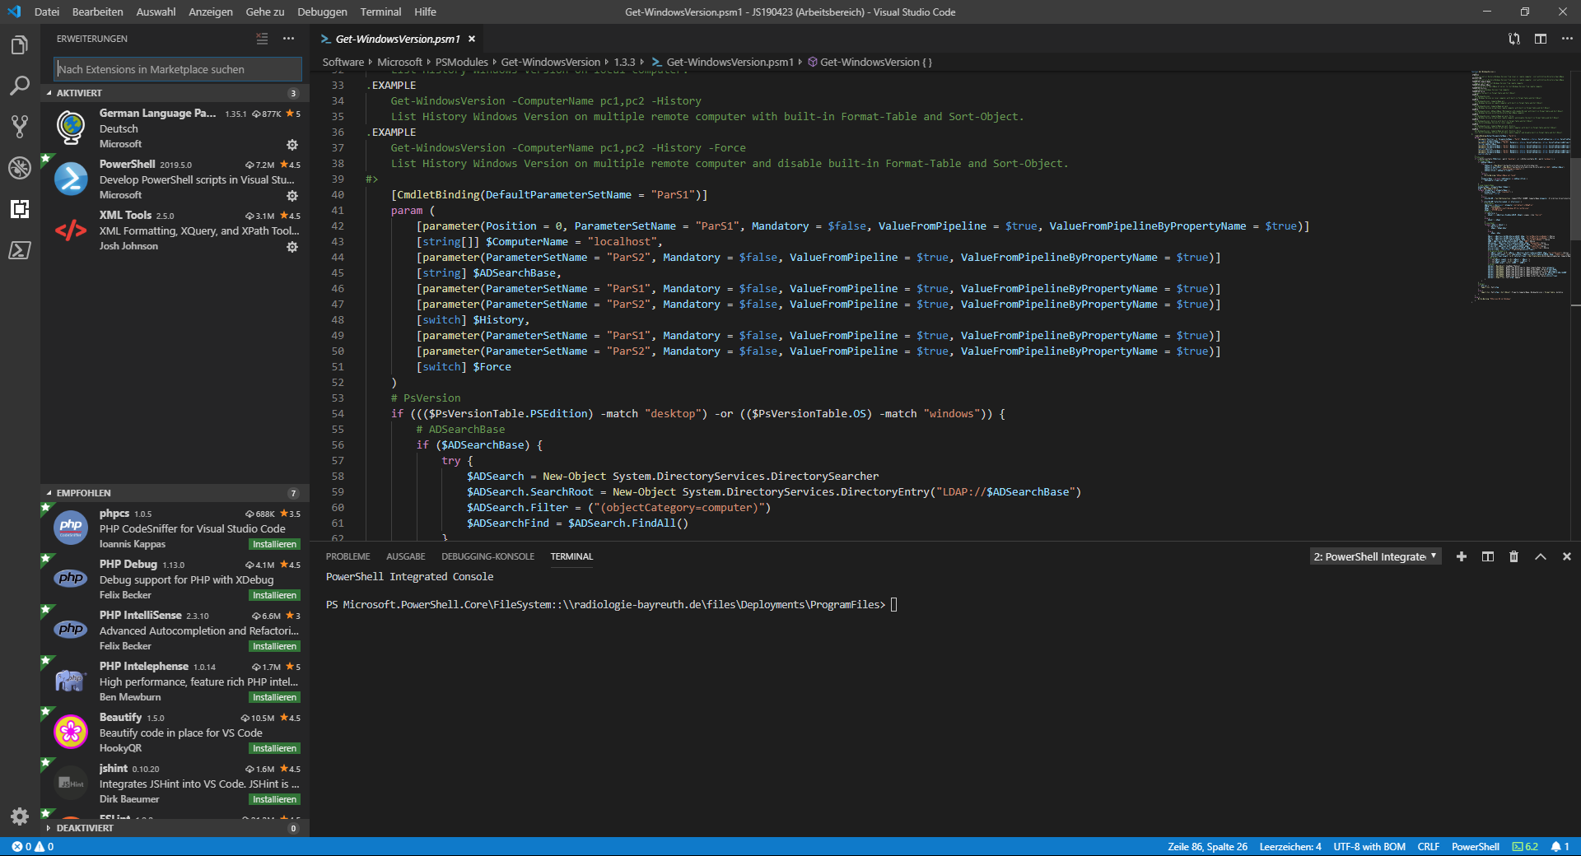Open the Extensions view in activity bar
This screenshot has height=856, width=1581.
click(x=20, y=209)
